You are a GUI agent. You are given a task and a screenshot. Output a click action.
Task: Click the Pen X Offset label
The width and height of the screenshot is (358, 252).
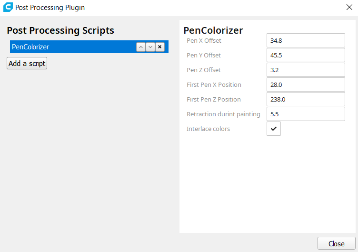click(204, 40)
